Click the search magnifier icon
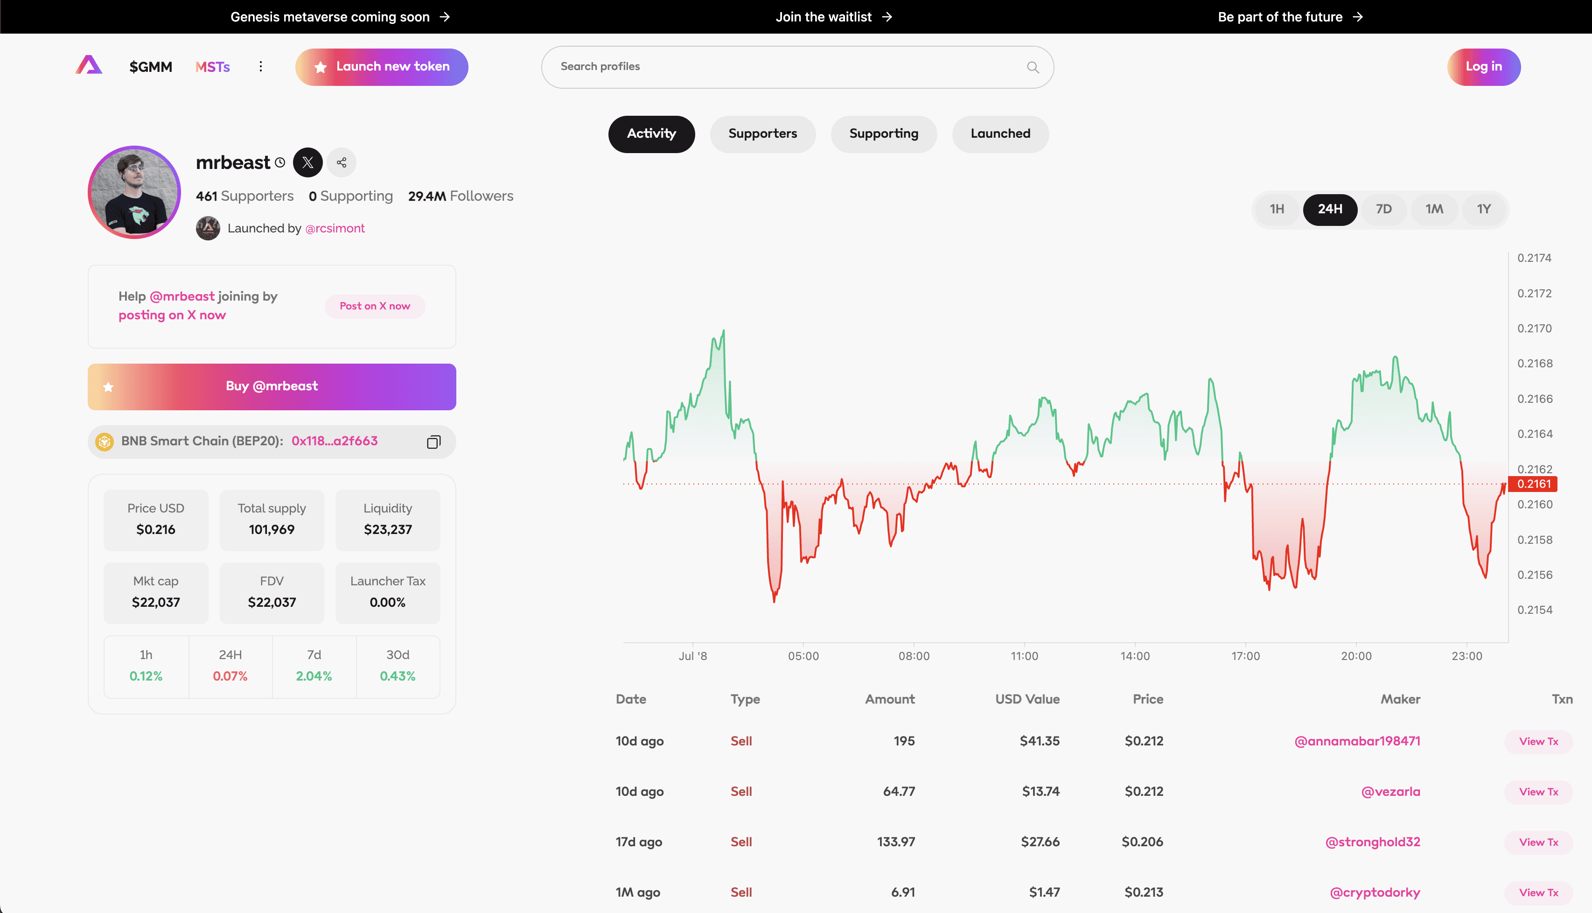This screenshot has width=1592, height=913. 1033,67
